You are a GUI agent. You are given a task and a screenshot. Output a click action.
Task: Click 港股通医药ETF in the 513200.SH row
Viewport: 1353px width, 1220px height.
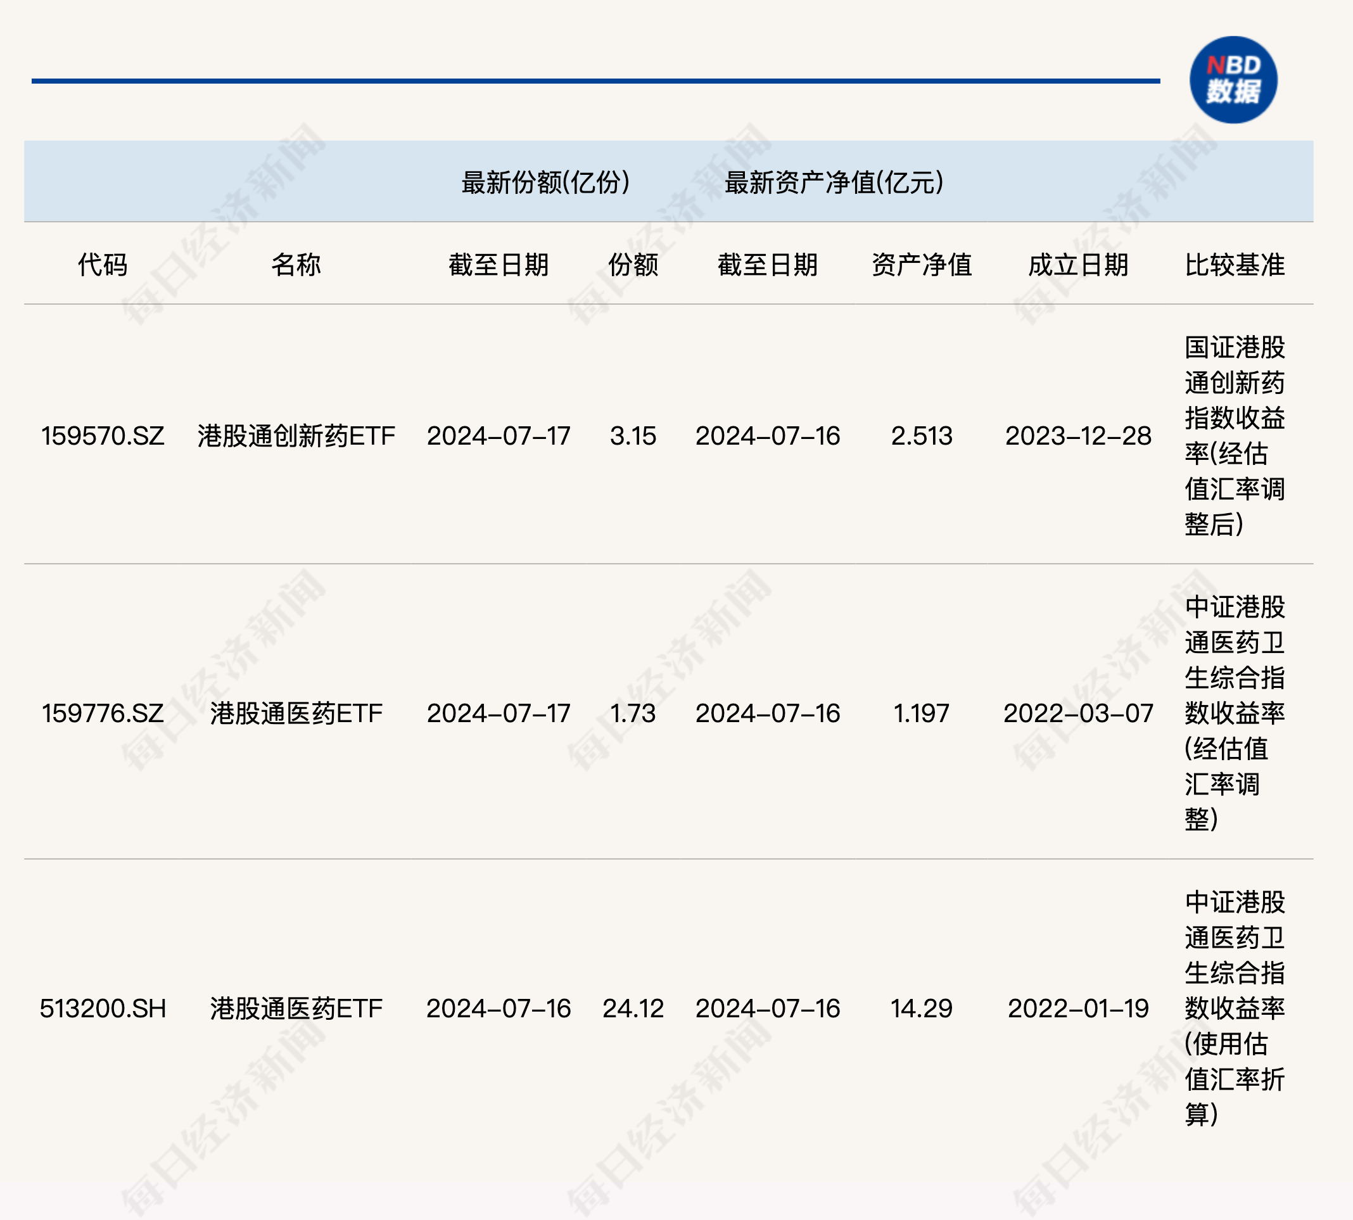point(296,1008)
